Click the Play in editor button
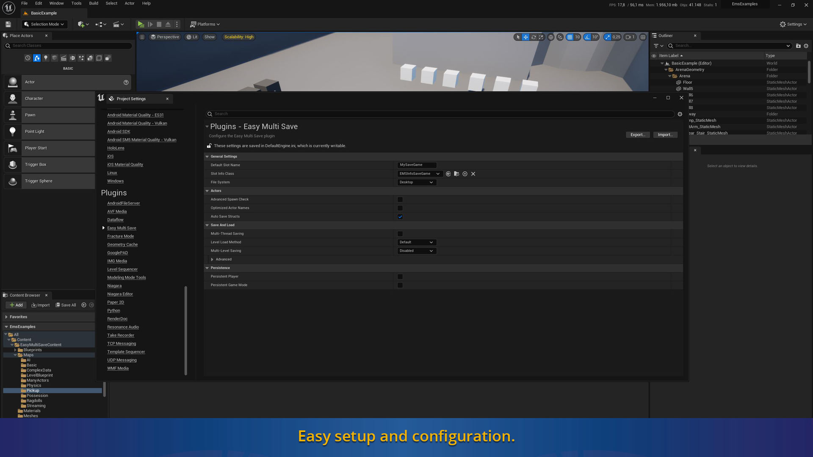The image size is (813, 457). pos(141,24)
